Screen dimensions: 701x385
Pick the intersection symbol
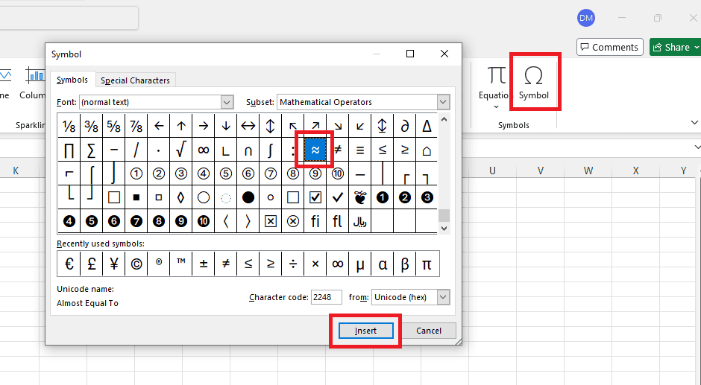tap(248, 150)
